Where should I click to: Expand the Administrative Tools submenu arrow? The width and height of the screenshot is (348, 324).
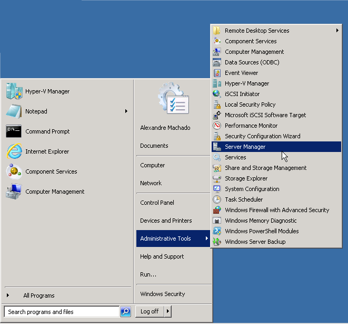coord(206,239)
